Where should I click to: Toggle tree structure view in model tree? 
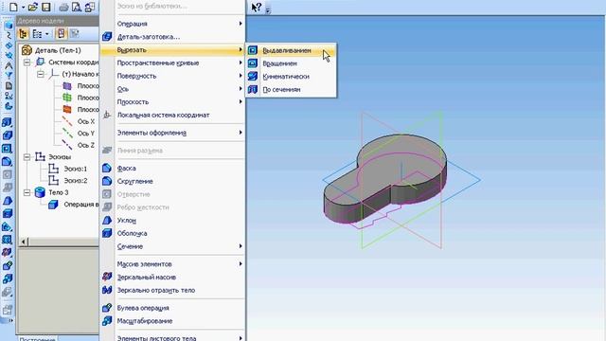click(23, 34)
